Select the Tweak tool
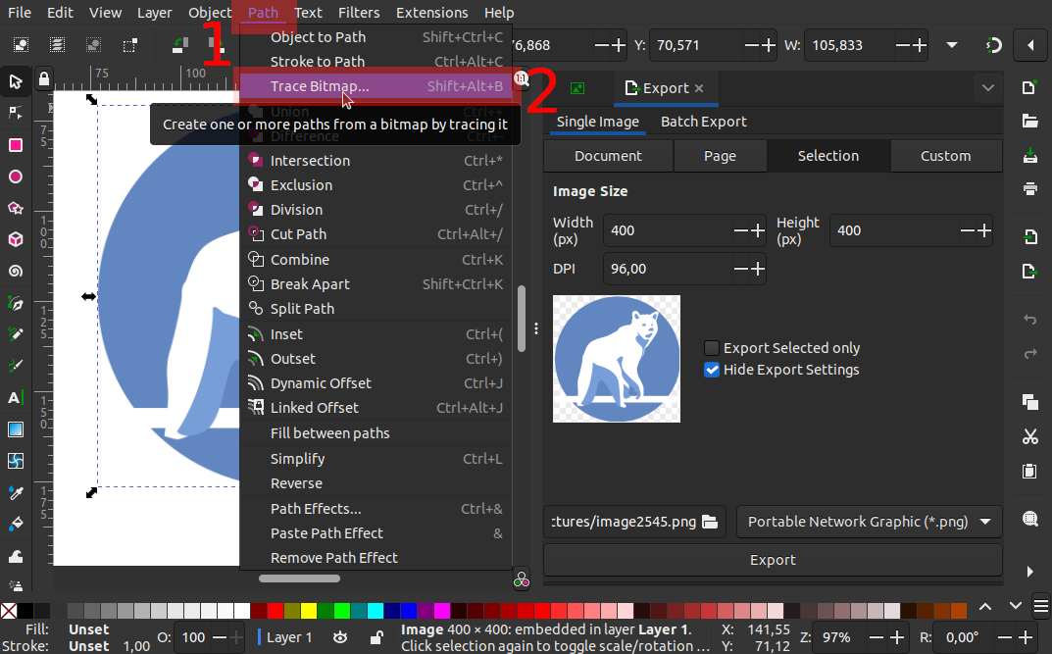 [16, 556]
